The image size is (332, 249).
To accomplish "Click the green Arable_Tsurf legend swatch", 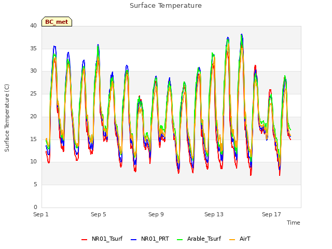I will (x=180, y=239).
